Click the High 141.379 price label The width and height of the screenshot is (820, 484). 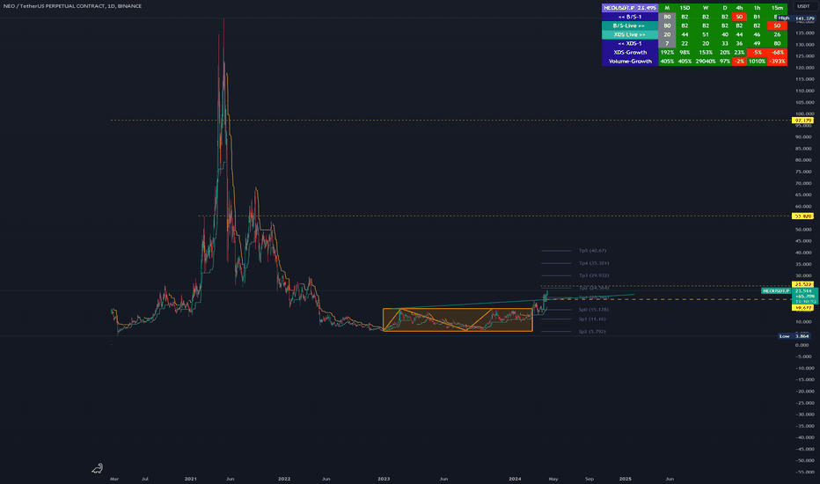point(796,18)
